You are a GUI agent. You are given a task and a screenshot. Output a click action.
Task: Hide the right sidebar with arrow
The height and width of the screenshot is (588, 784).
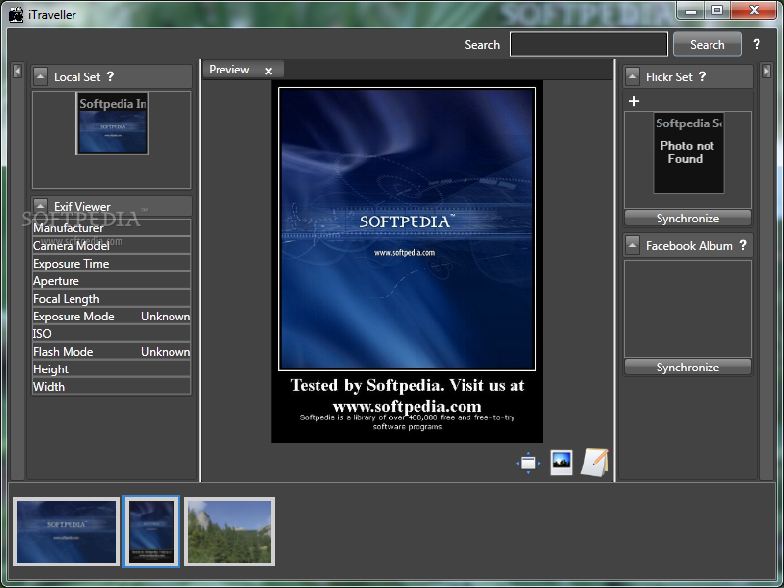(766, 71)
